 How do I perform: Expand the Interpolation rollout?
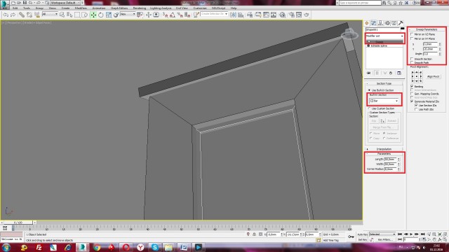pyautogui.click(x=384, y=149)
